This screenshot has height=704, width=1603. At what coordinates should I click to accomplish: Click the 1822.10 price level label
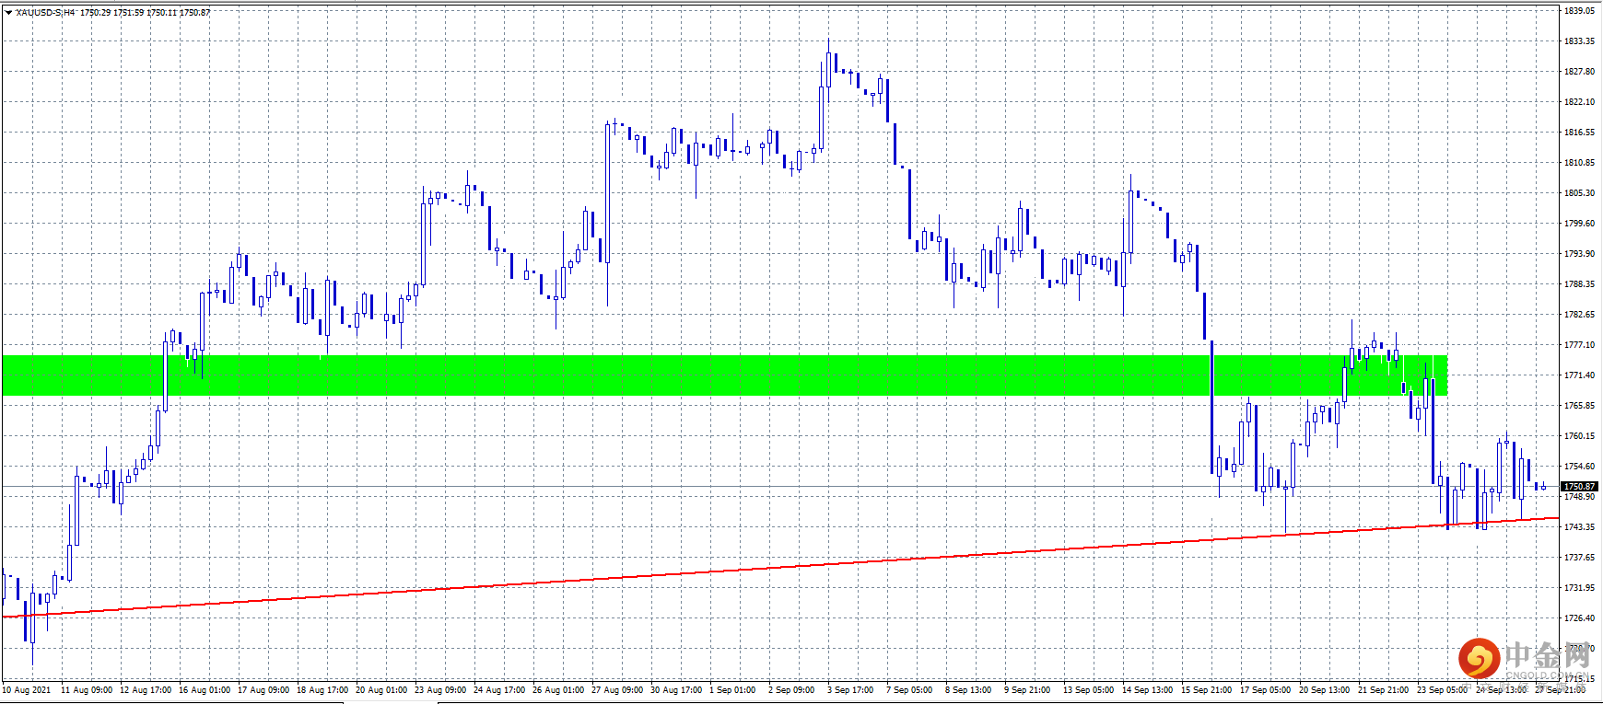(x=1579, y=102)
